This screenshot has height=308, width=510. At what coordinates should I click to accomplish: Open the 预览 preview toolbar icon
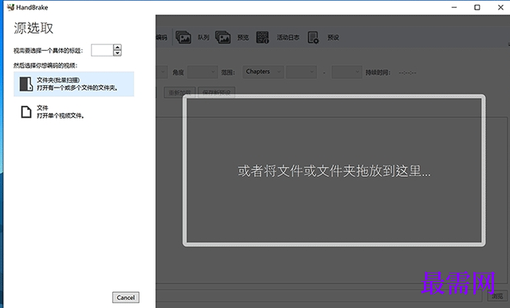click(223, 37)
